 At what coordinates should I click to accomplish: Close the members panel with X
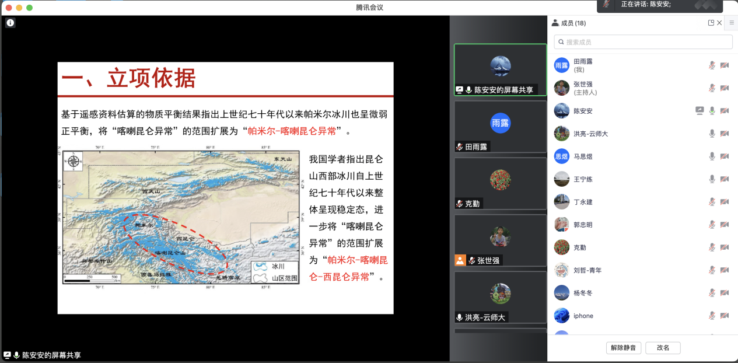point(719,23)
